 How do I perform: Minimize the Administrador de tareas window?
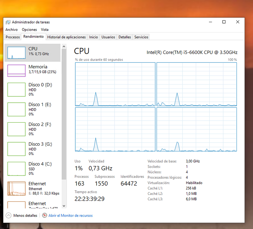[x=210, y=22]
